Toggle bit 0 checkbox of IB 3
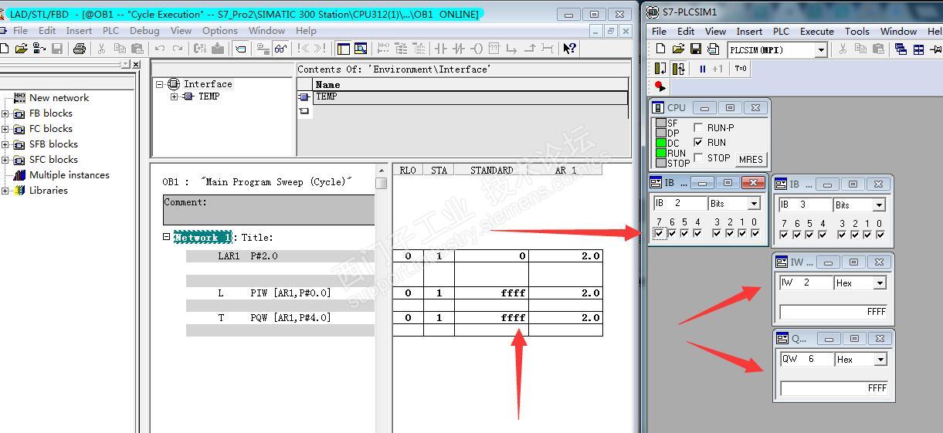943x433 pixels. coord(880,235)
